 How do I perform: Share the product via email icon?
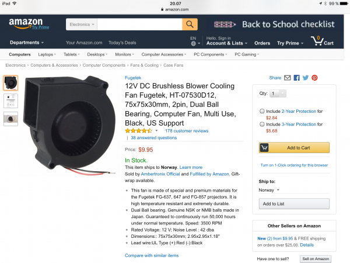point(287,77)
